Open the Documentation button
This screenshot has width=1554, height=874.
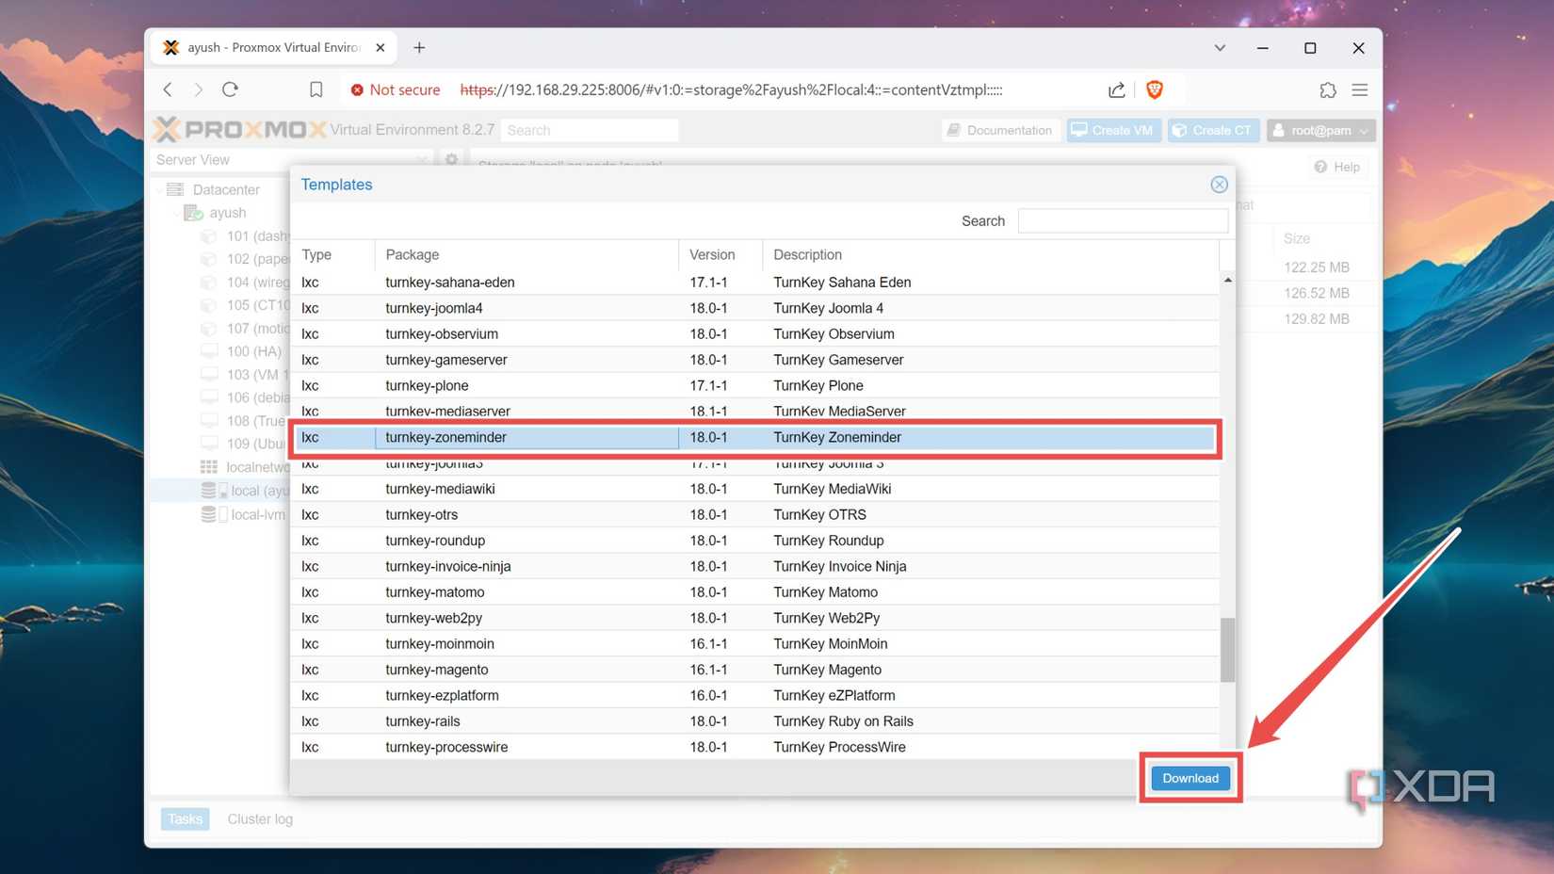pyautogui.click(x=1000, y=130)
